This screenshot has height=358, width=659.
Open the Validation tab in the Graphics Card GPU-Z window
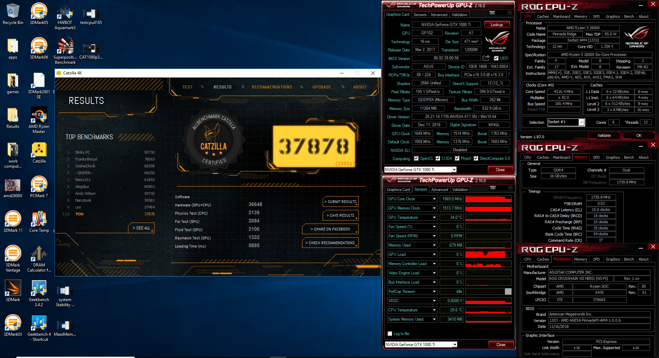pyautogui.click(x=459, y=15)
